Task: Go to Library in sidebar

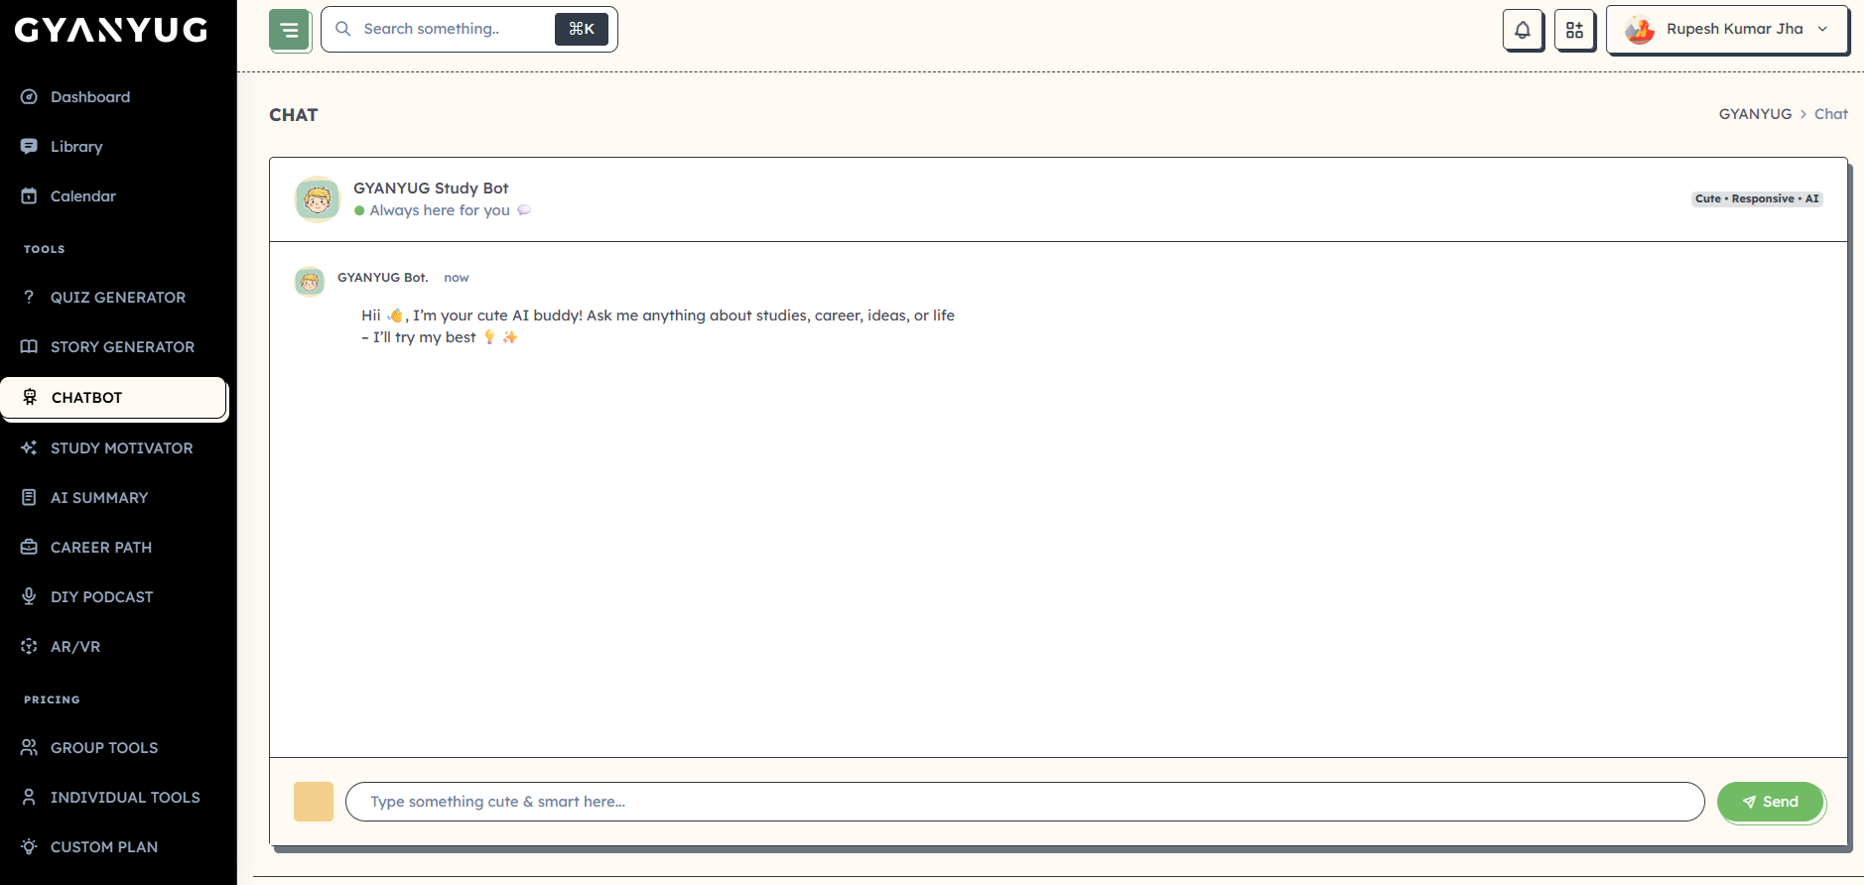Action: point(76,147)
